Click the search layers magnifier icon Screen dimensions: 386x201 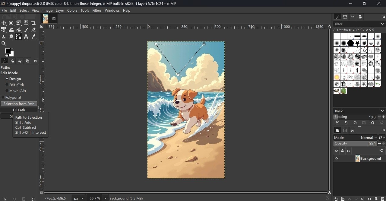pyautogui.click(x=382, y=151)
